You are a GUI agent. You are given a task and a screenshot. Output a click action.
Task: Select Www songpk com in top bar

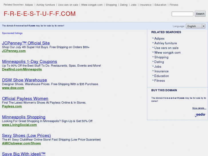92,5
